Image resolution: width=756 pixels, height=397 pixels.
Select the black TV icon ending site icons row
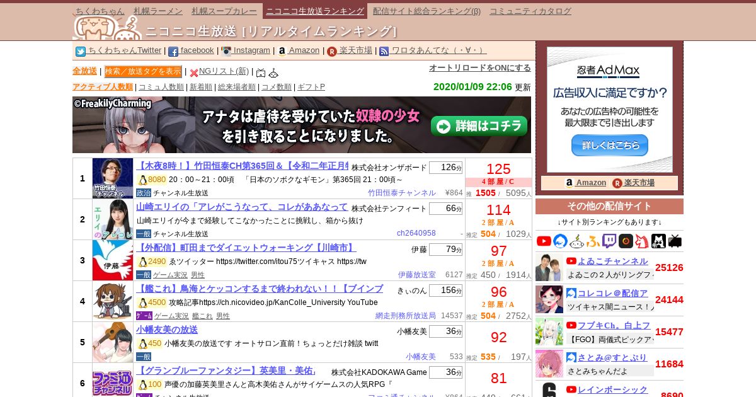675,241
